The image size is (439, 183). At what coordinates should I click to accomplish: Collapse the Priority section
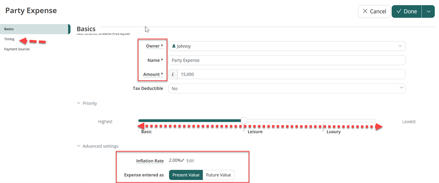pos(87,103)
